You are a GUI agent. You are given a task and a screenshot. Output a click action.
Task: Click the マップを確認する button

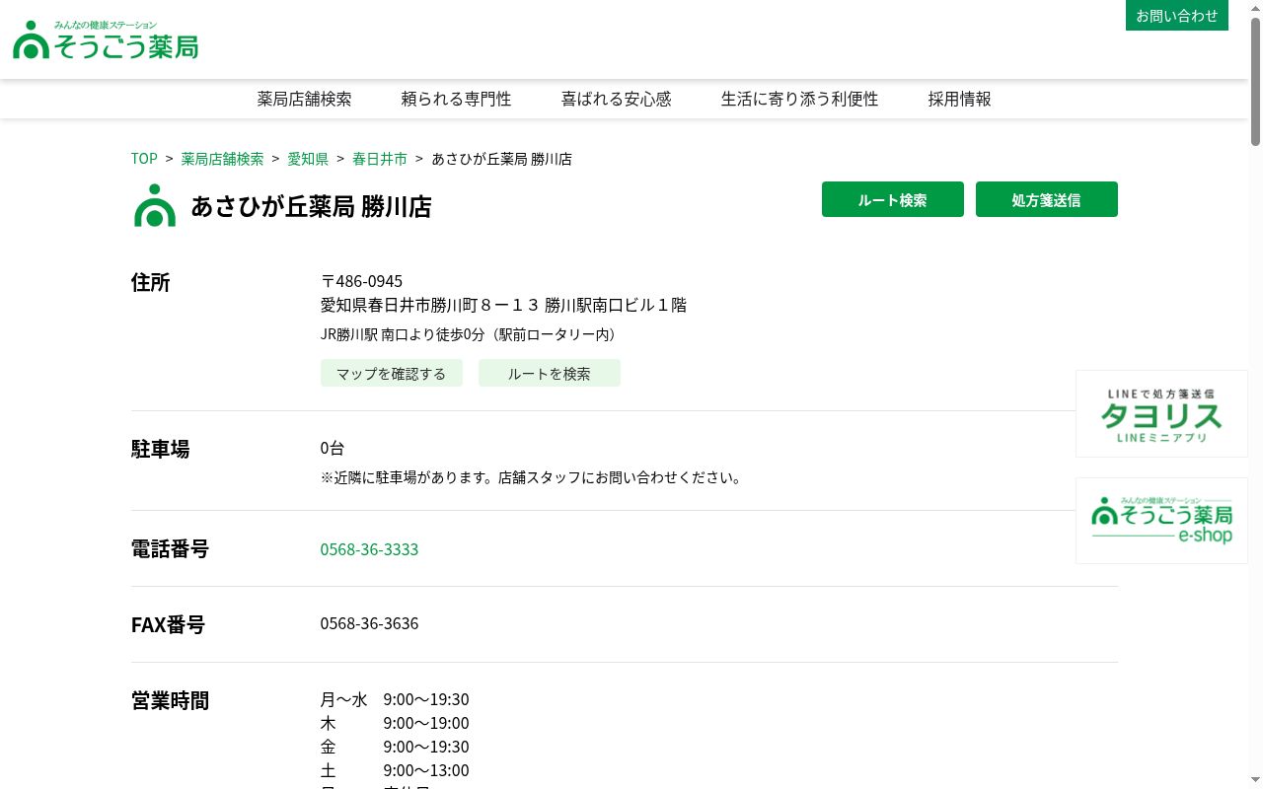click(392, 373)
